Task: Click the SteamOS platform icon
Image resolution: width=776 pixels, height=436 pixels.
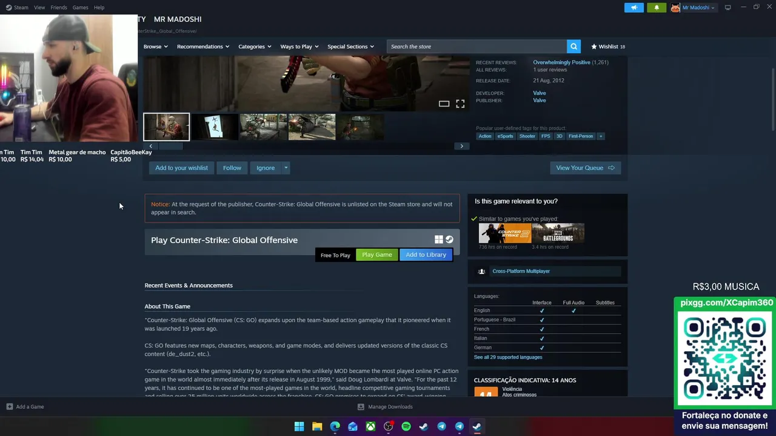Action: coord(449,240)
